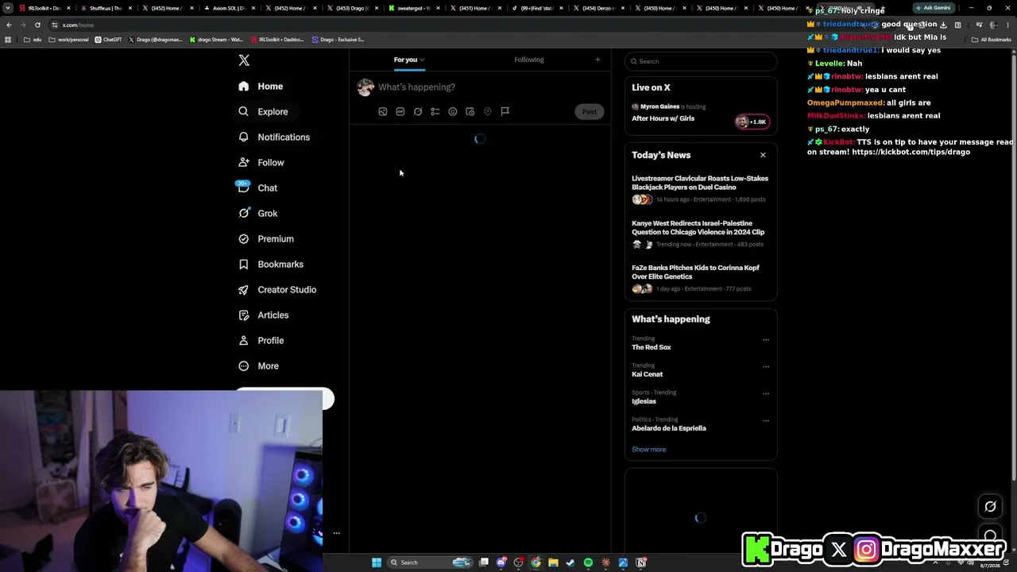Screen dimensions: 1017x572
Task: Open more options for Abelardo de la Espriella
Action: [766, 420]
